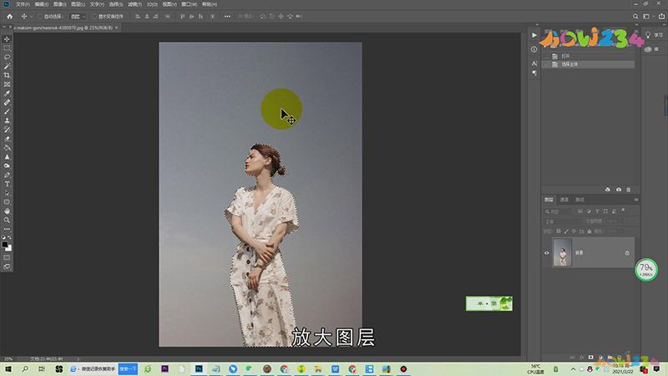The image size is (668, 376).
Task: Hide the Background layer eye icon
Action: pos(547,253)
